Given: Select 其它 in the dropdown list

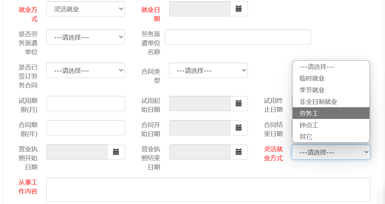Looking at the screenshot, I should pyautogui.click(x=306, y=137).
